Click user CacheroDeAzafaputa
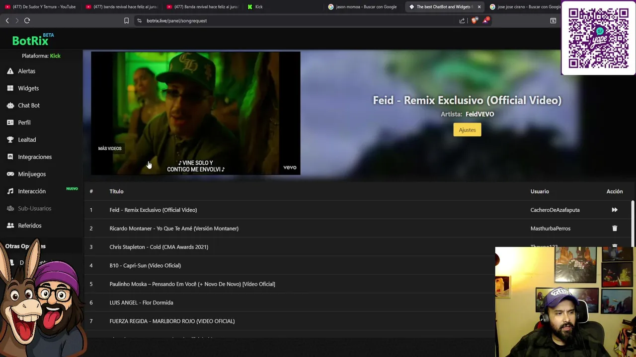 tap(555, 210)
